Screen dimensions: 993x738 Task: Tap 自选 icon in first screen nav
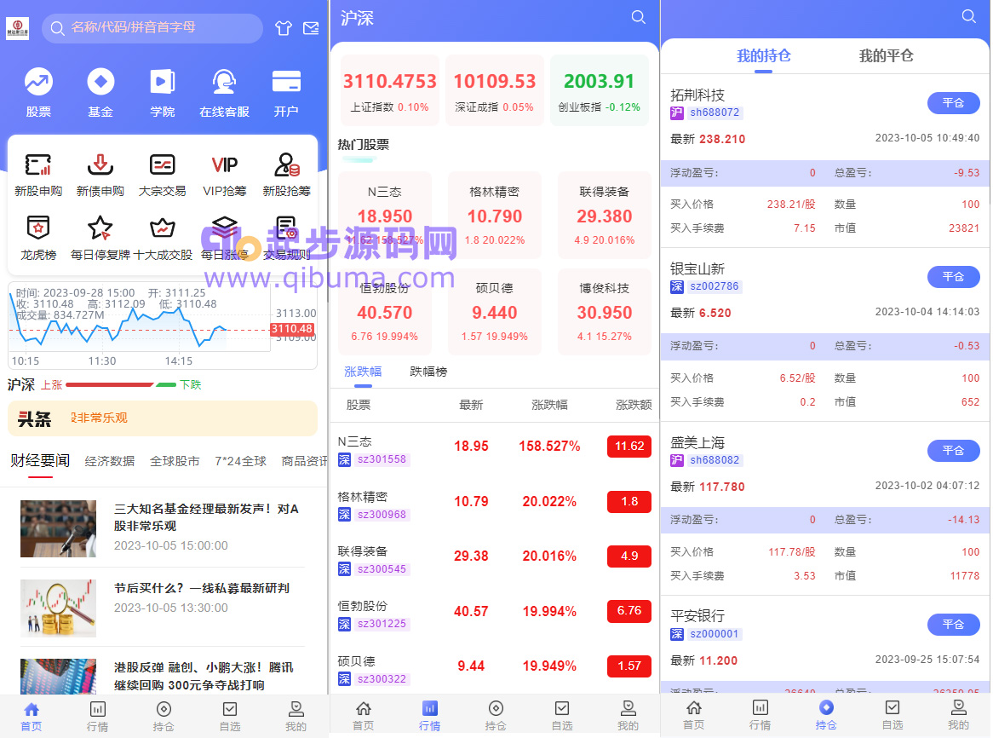click(230, 709)
